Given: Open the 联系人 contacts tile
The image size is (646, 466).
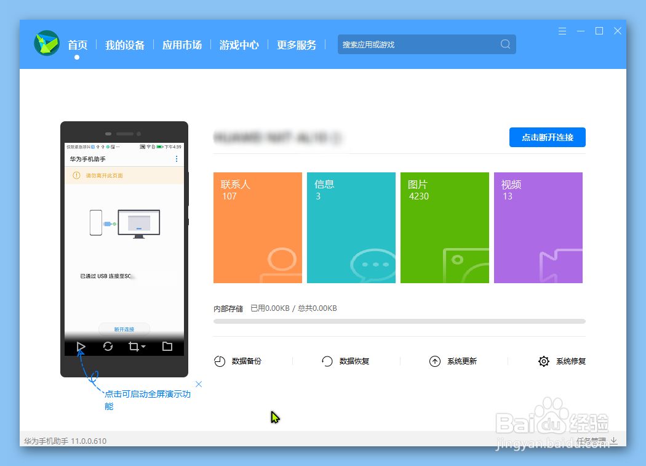Looking at the screenshot, I should (258, 228).
